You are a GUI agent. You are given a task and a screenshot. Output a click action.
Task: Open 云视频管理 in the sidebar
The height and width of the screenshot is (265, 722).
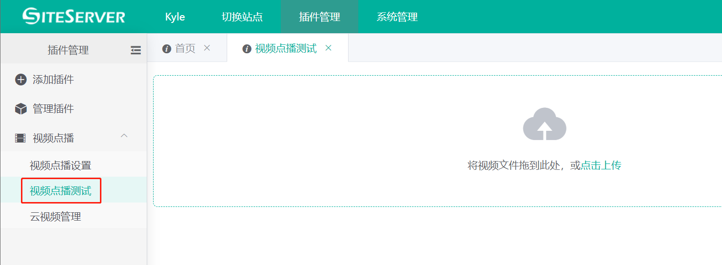(56, 217)
